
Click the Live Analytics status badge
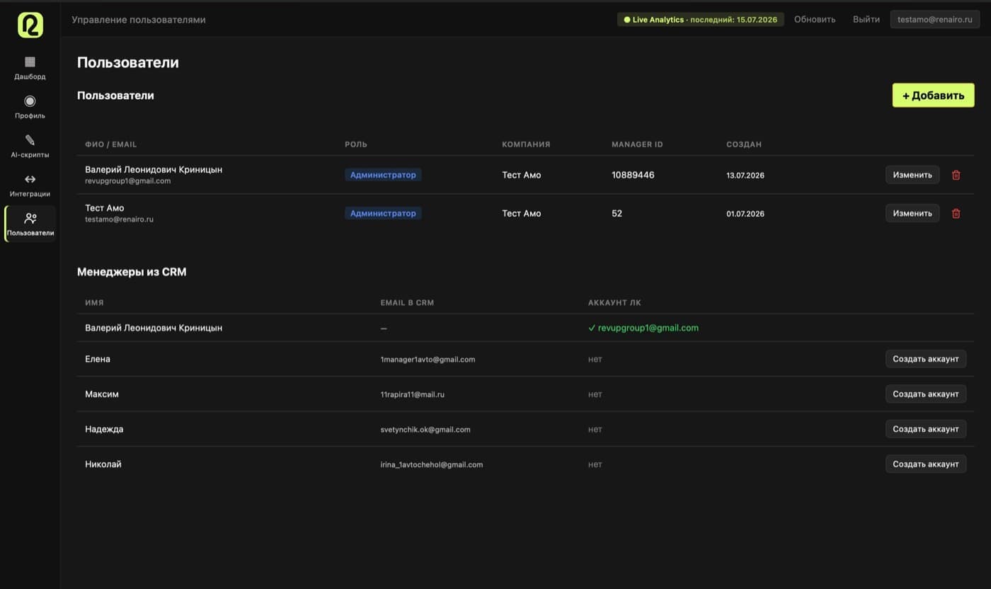[700, 20]
